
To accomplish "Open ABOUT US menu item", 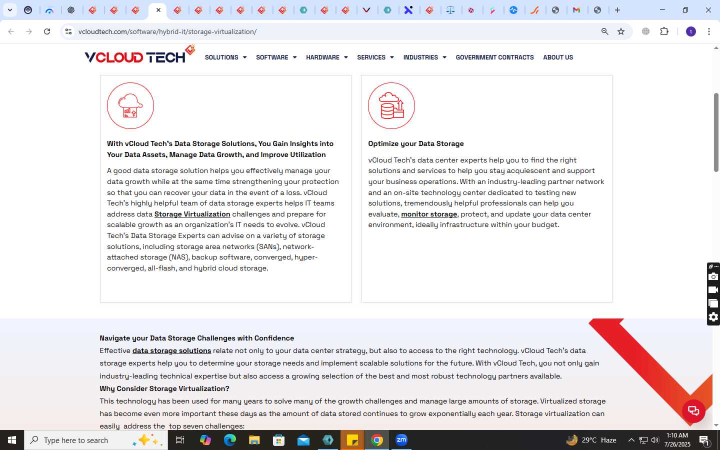I will tap(558, 57).
